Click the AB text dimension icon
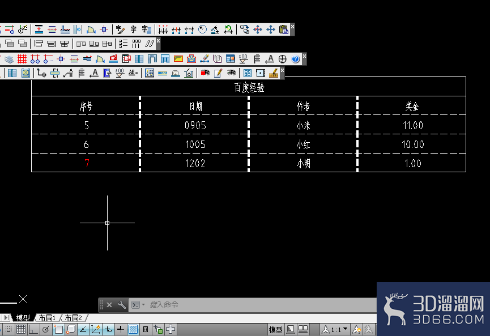Screen dimensions: 490x336 133,73
